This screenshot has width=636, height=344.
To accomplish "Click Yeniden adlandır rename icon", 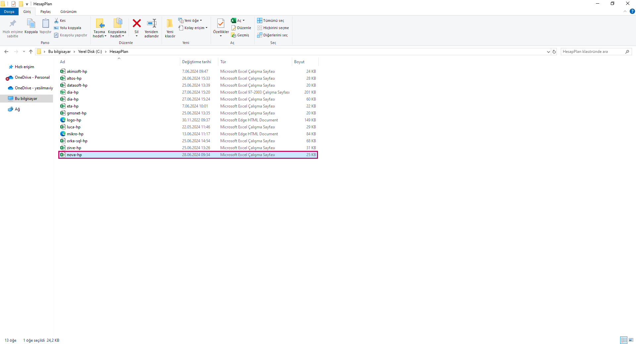I will click(152, 24).
